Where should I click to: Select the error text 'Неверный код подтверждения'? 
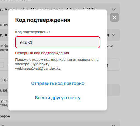click(x=42, y=53)
